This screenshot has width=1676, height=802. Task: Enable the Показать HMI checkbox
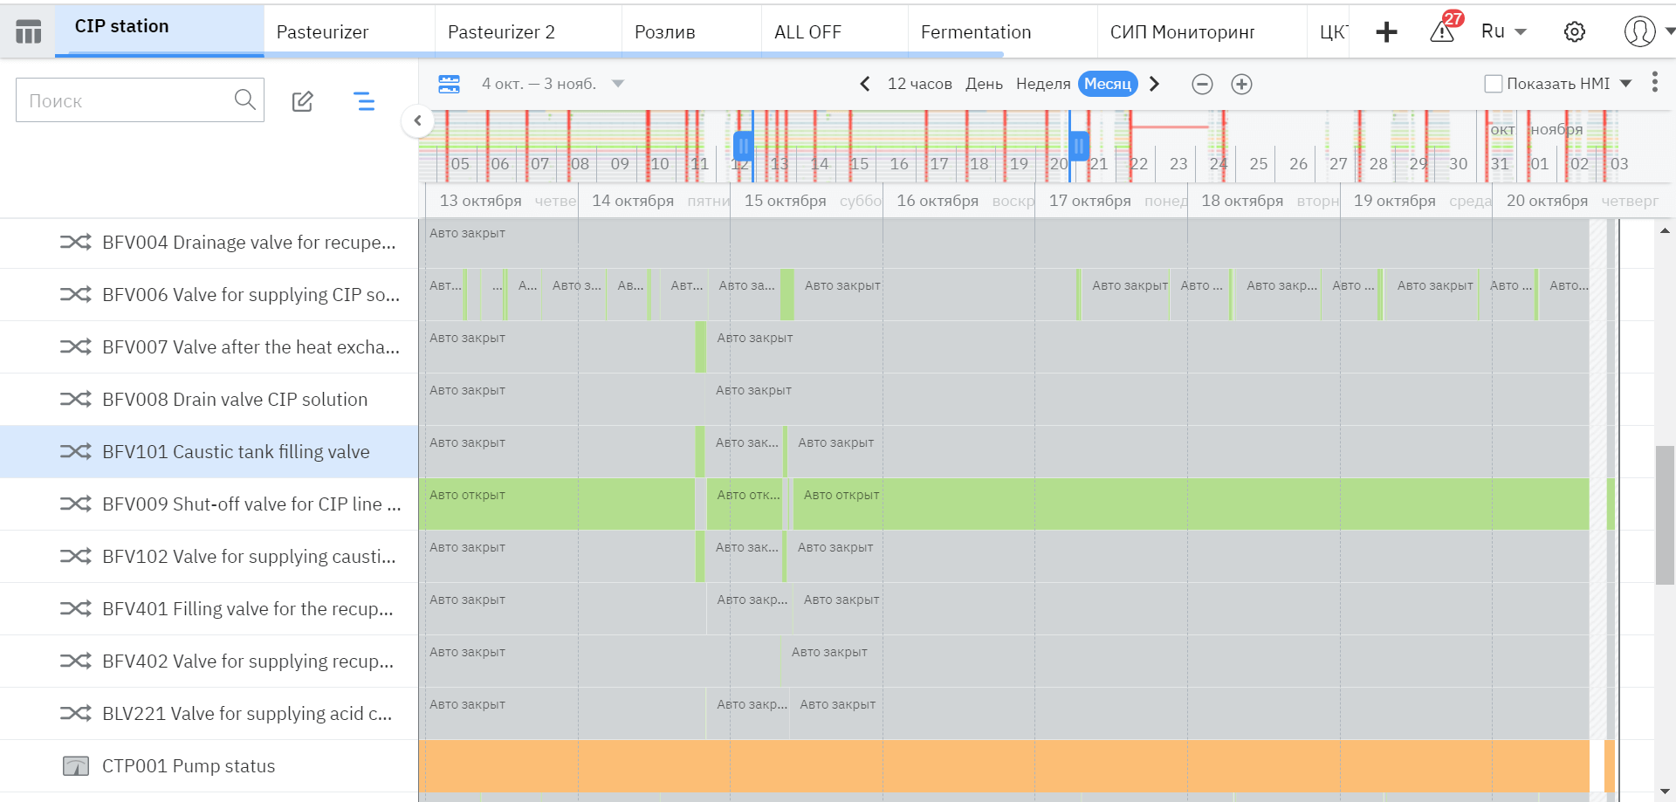point(1493,84)
